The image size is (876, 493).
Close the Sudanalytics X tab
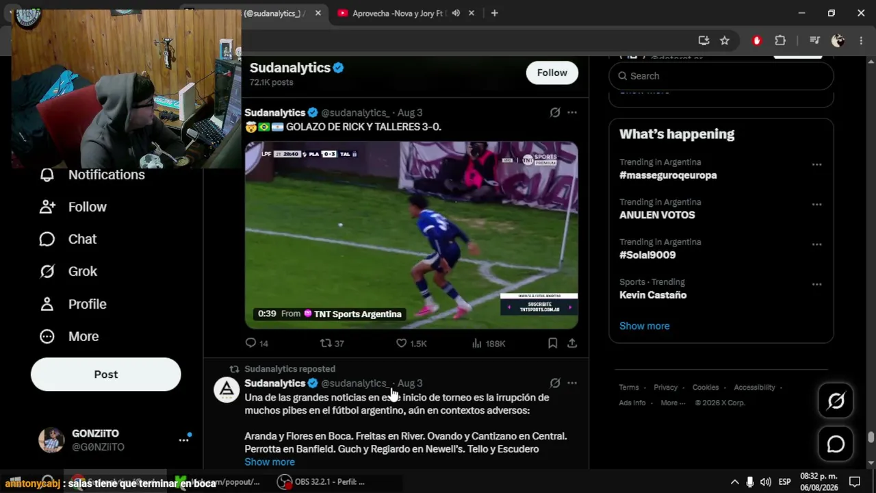318,13
